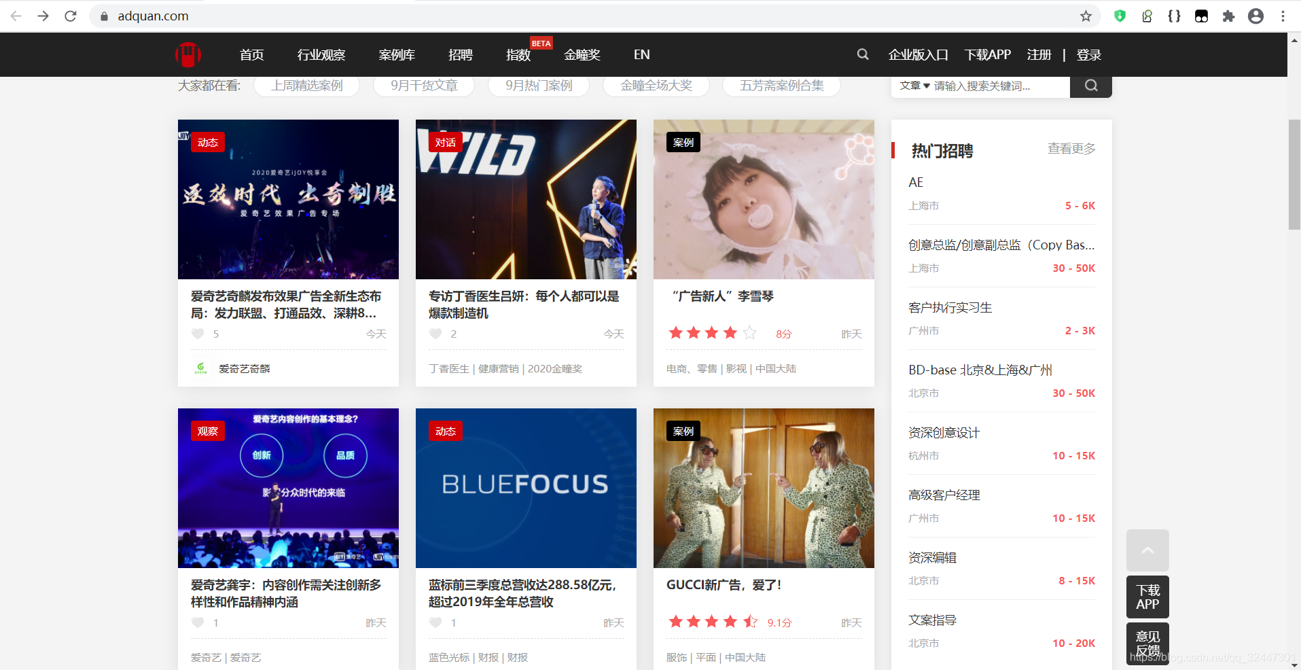
Task: Bookmark this page with the star icon
Action: [x=1086, y=16]
